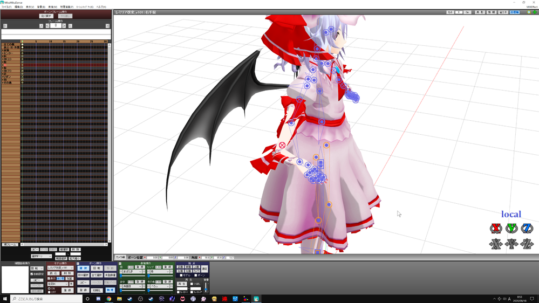The width and height of the screenshot is (539, 303).
Task: Open the 表示(V) menu
Action: (x=30, y=7)
